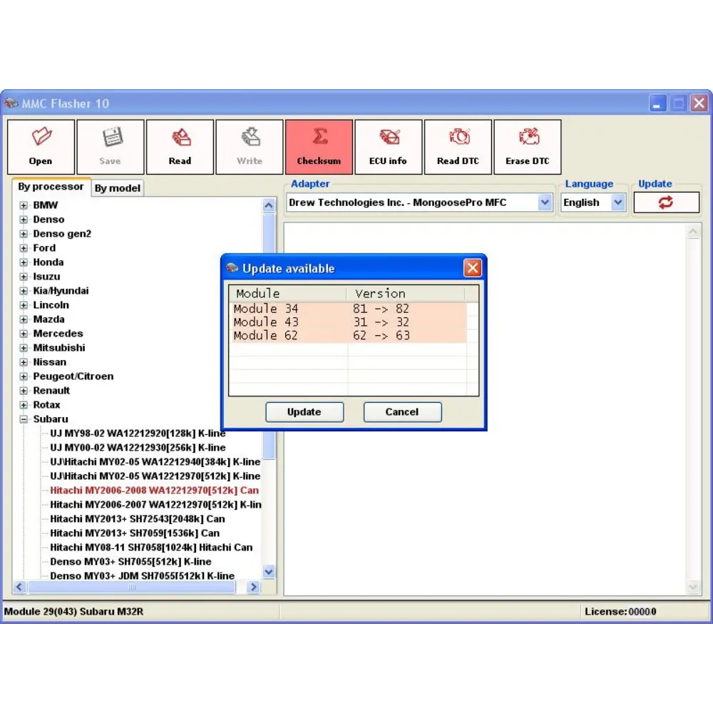
Task: Expand the Lincoln tree node
Action: click(x=24, y=305)
